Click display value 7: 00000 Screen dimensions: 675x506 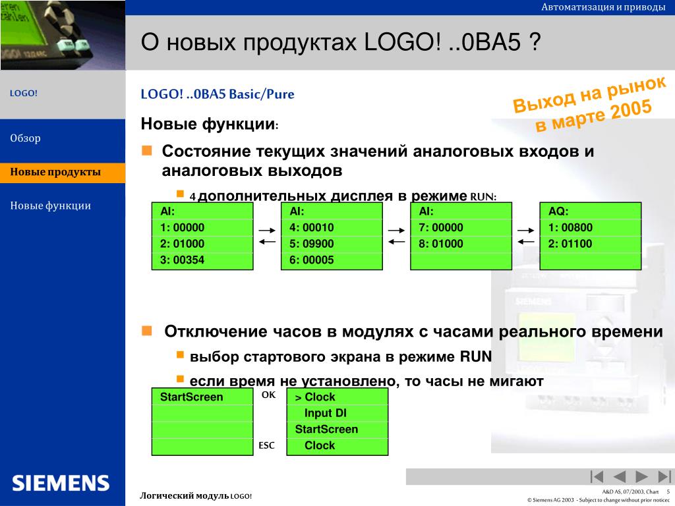click(441, 227)
